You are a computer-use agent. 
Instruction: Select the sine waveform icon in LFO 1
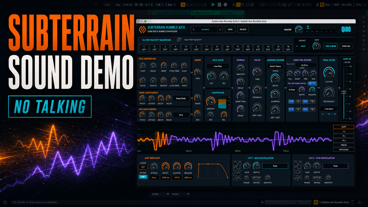point(237,163)
